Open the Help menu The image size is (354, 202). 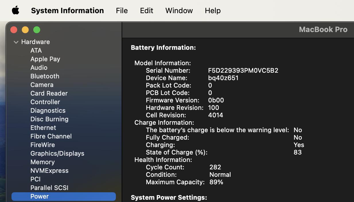coord(213,11)
